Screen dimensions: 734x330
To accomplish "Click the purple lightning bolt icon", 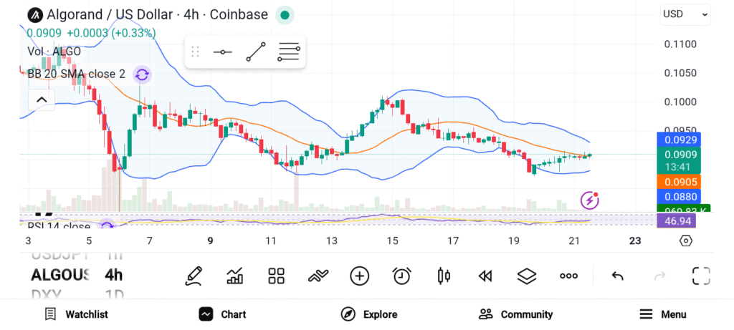I will pyautogui.click(x=589, y=200).
